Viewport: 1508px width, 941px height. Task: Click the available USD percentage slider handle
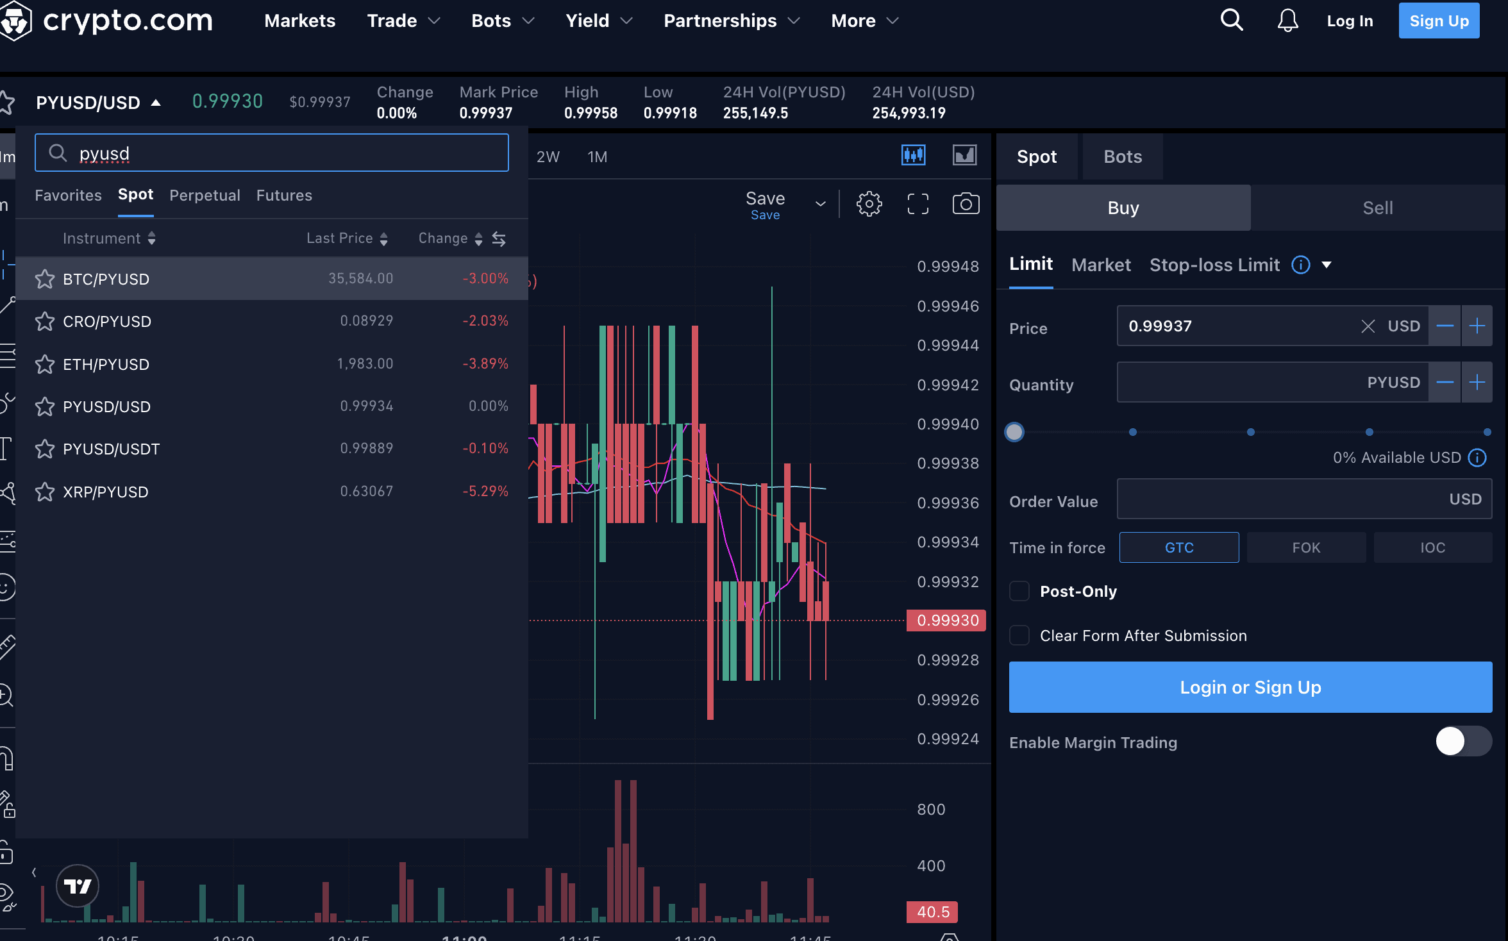1014,432
